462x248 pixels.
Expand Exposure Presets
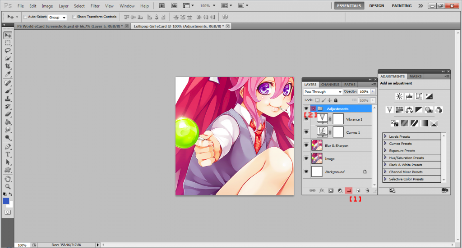(385, 150)
